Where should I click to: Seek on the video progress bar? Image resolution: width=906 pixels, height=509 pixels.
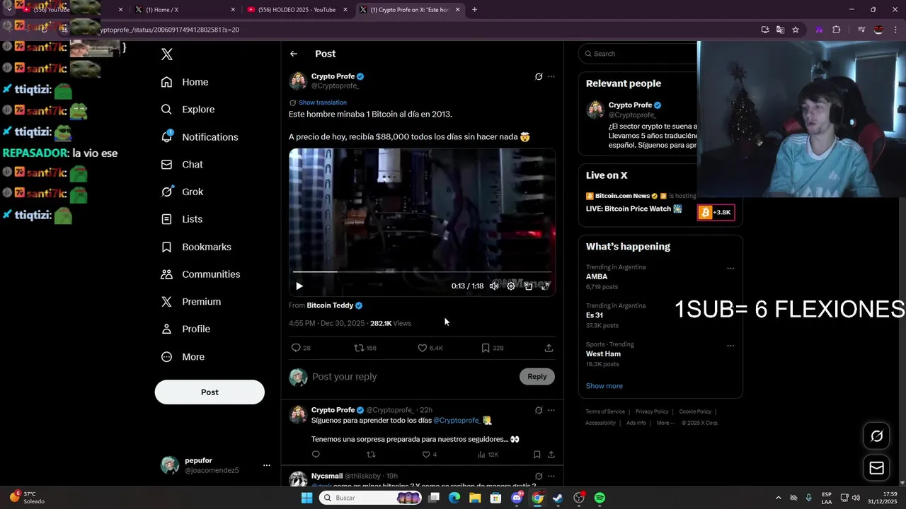click(422, 271)
